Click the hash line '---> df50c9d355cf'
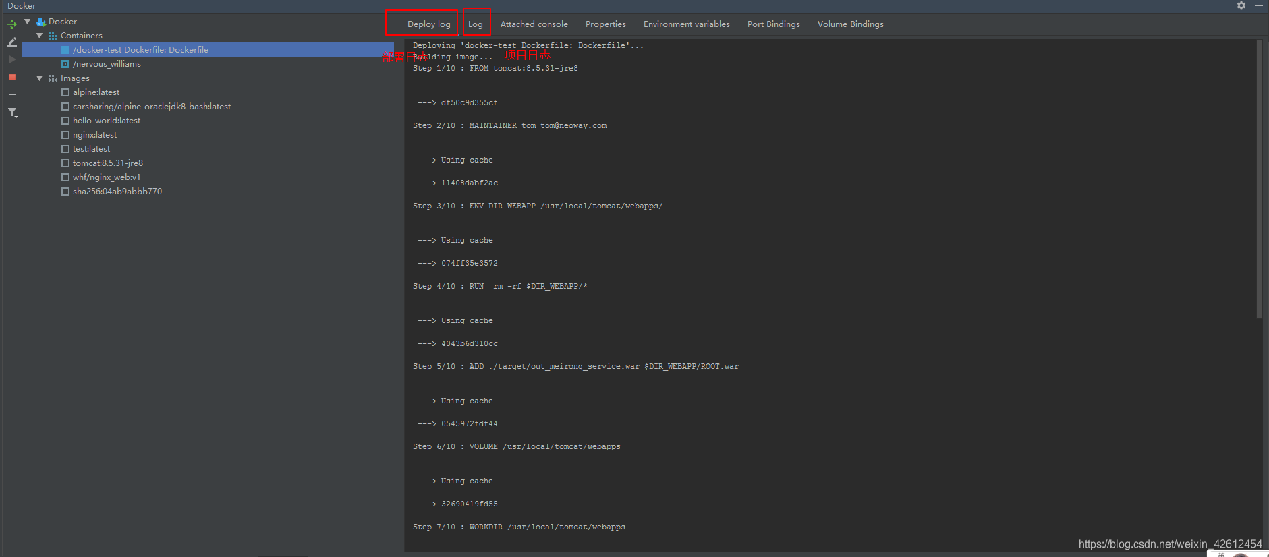The height and width of the screenshot is (557, 1269). (457, 103)
